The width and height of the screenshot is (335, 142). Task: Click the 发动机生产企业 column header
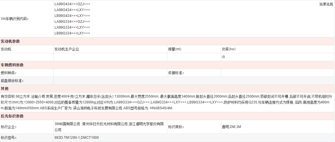(67, 49)
